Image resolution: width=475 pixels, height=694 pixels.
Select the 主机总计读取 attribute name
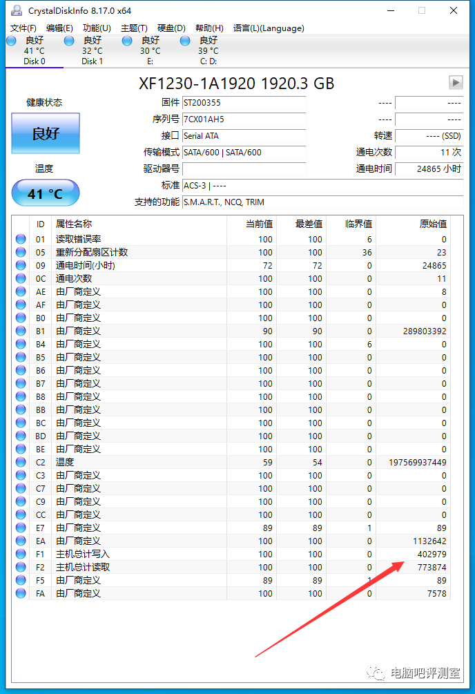(83, 567)
